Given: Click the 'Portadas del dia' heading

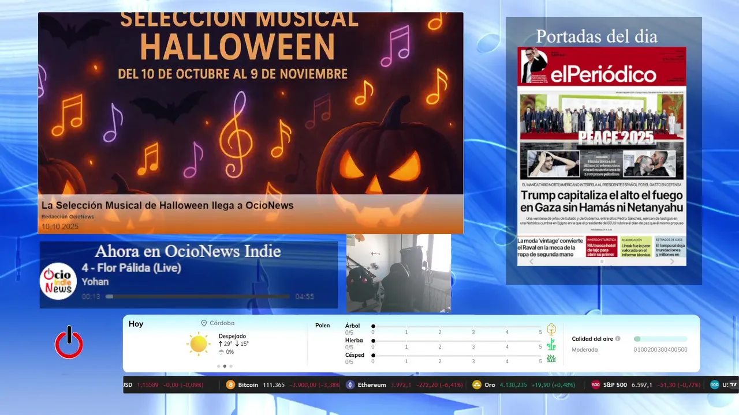Looking at the screenshot, I should pyautogui.click(x=596, y=36).
